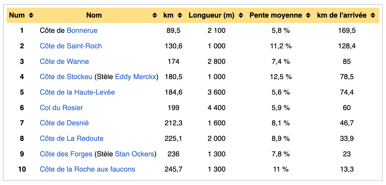The height and width of the screenshot is (185, 386).
Task: Click the Nom column header
Action: 94,16
